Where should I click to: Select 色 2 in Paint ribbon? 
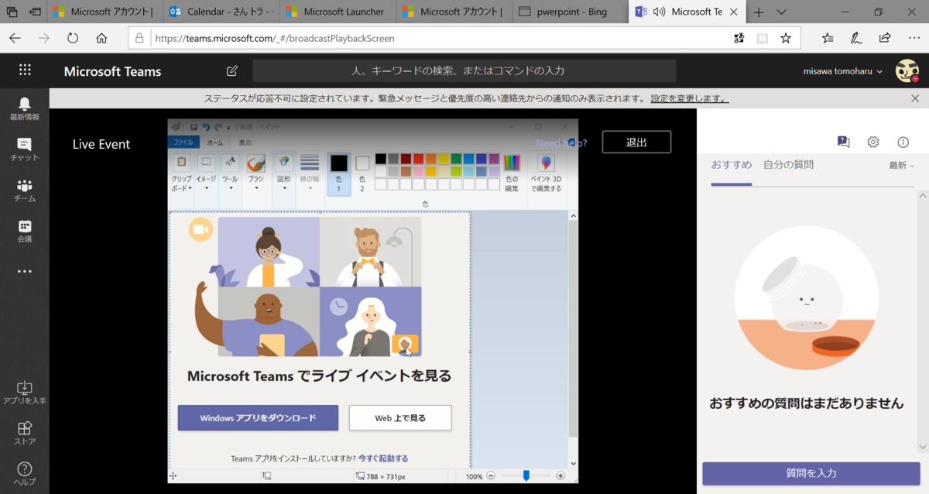pyautogui.click(x=362, y=173)
